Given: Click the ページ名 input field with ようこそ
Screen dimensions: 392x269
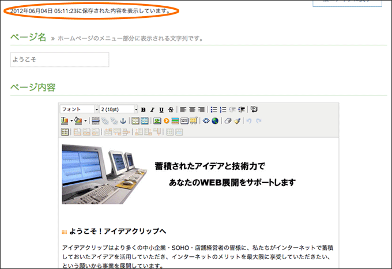Looking at the screenshot, I should pyautogui.click(x=59, y=60).
